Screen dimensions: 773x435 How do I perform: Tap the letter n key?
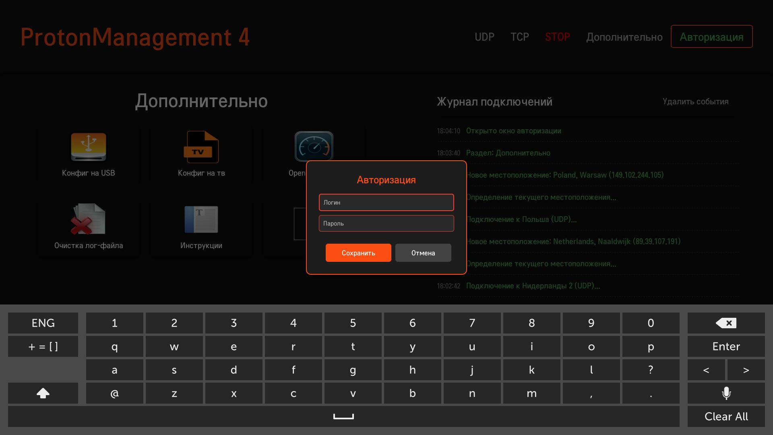pos(472,393)
